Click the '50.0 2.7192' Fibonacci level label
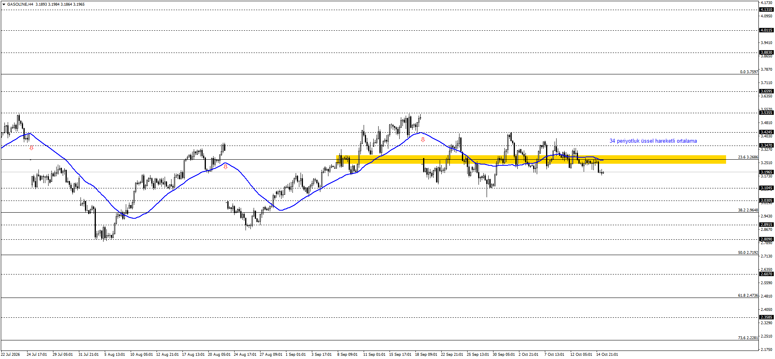775x359 pixels. pos(748,253)
